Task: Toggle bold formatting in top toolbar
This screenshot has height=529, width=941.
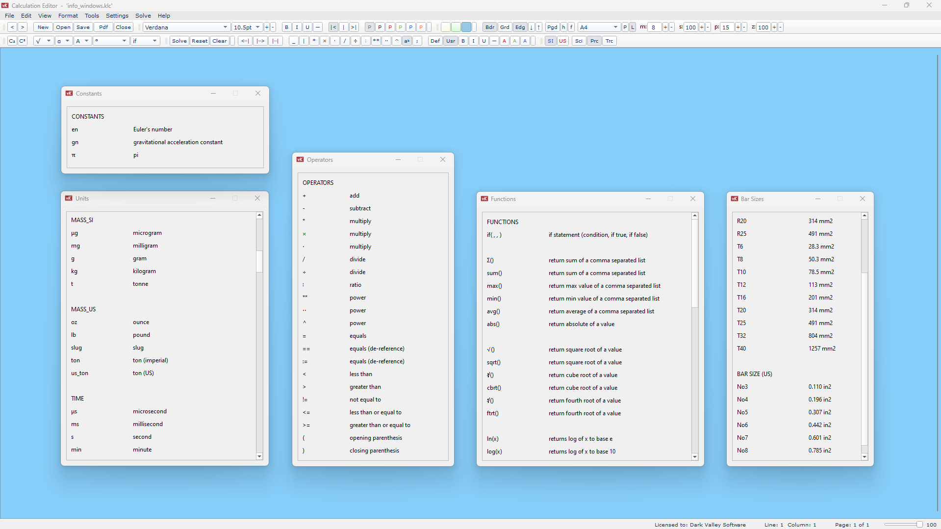Action: (287, 27)
